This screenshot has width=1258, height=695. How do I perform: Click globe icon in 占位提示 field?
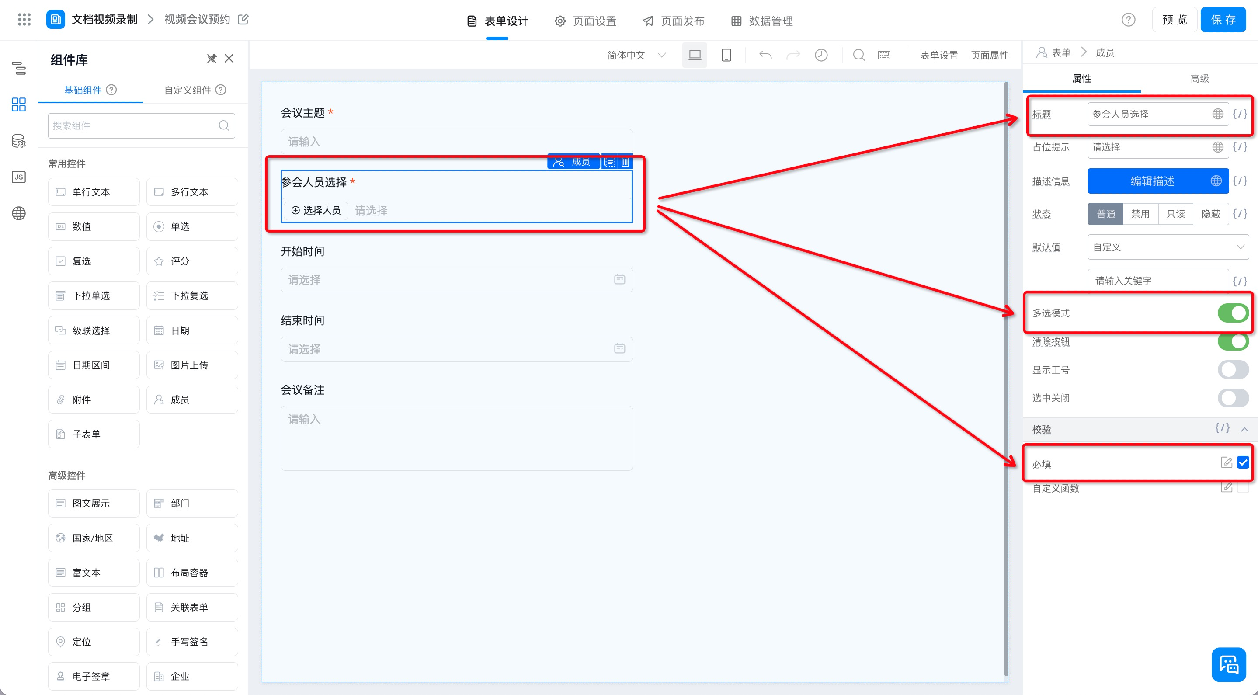pyautogui.click(x=1218, y=147)
